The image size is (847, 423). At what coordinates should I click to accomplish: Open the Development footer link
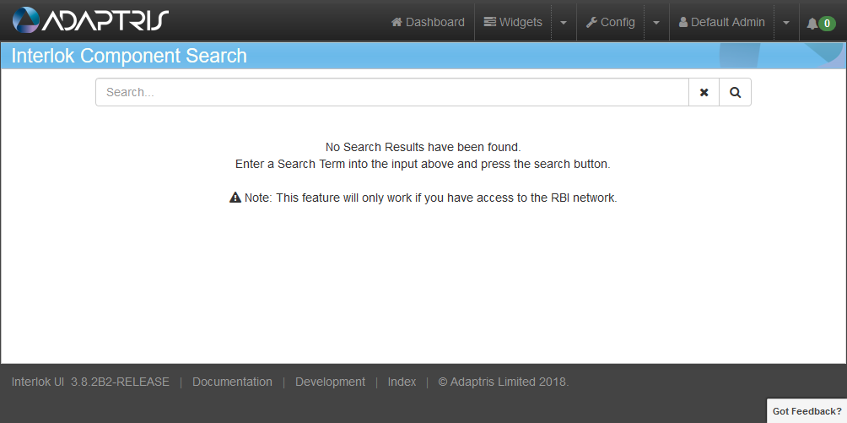tap(330, 382)
